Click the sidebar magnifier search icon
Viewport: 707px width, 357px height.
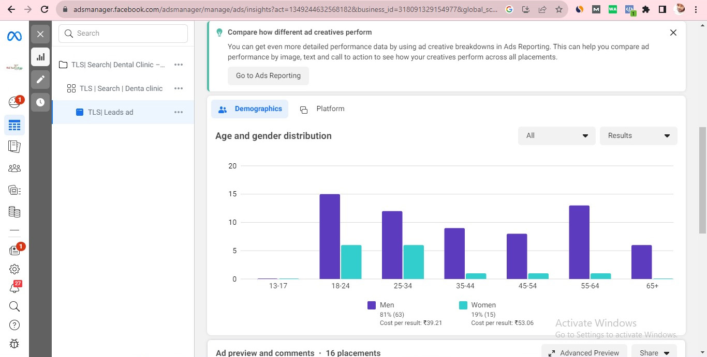[14, 306]
